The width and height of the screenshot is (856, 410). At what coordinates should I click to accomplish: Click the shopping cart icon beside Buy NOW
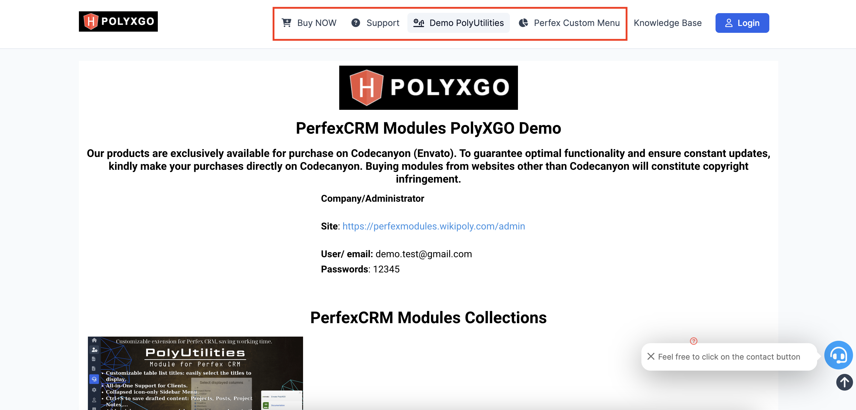[x=286, y=23]
